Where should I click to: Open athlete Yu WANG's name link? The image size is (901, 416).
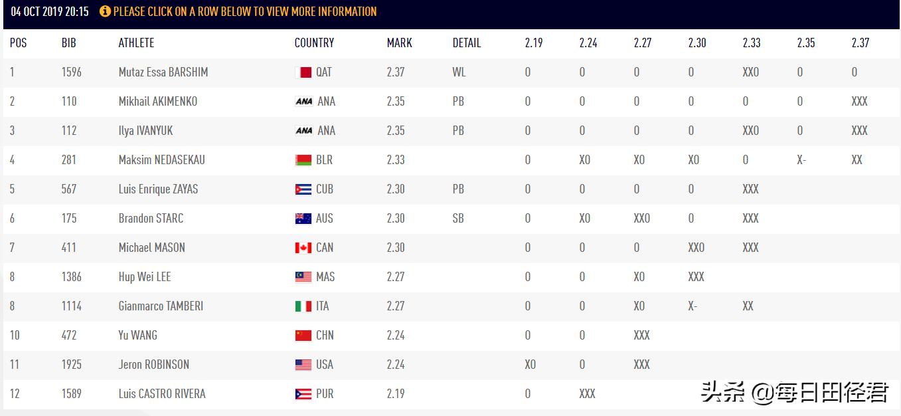point(137,335)
